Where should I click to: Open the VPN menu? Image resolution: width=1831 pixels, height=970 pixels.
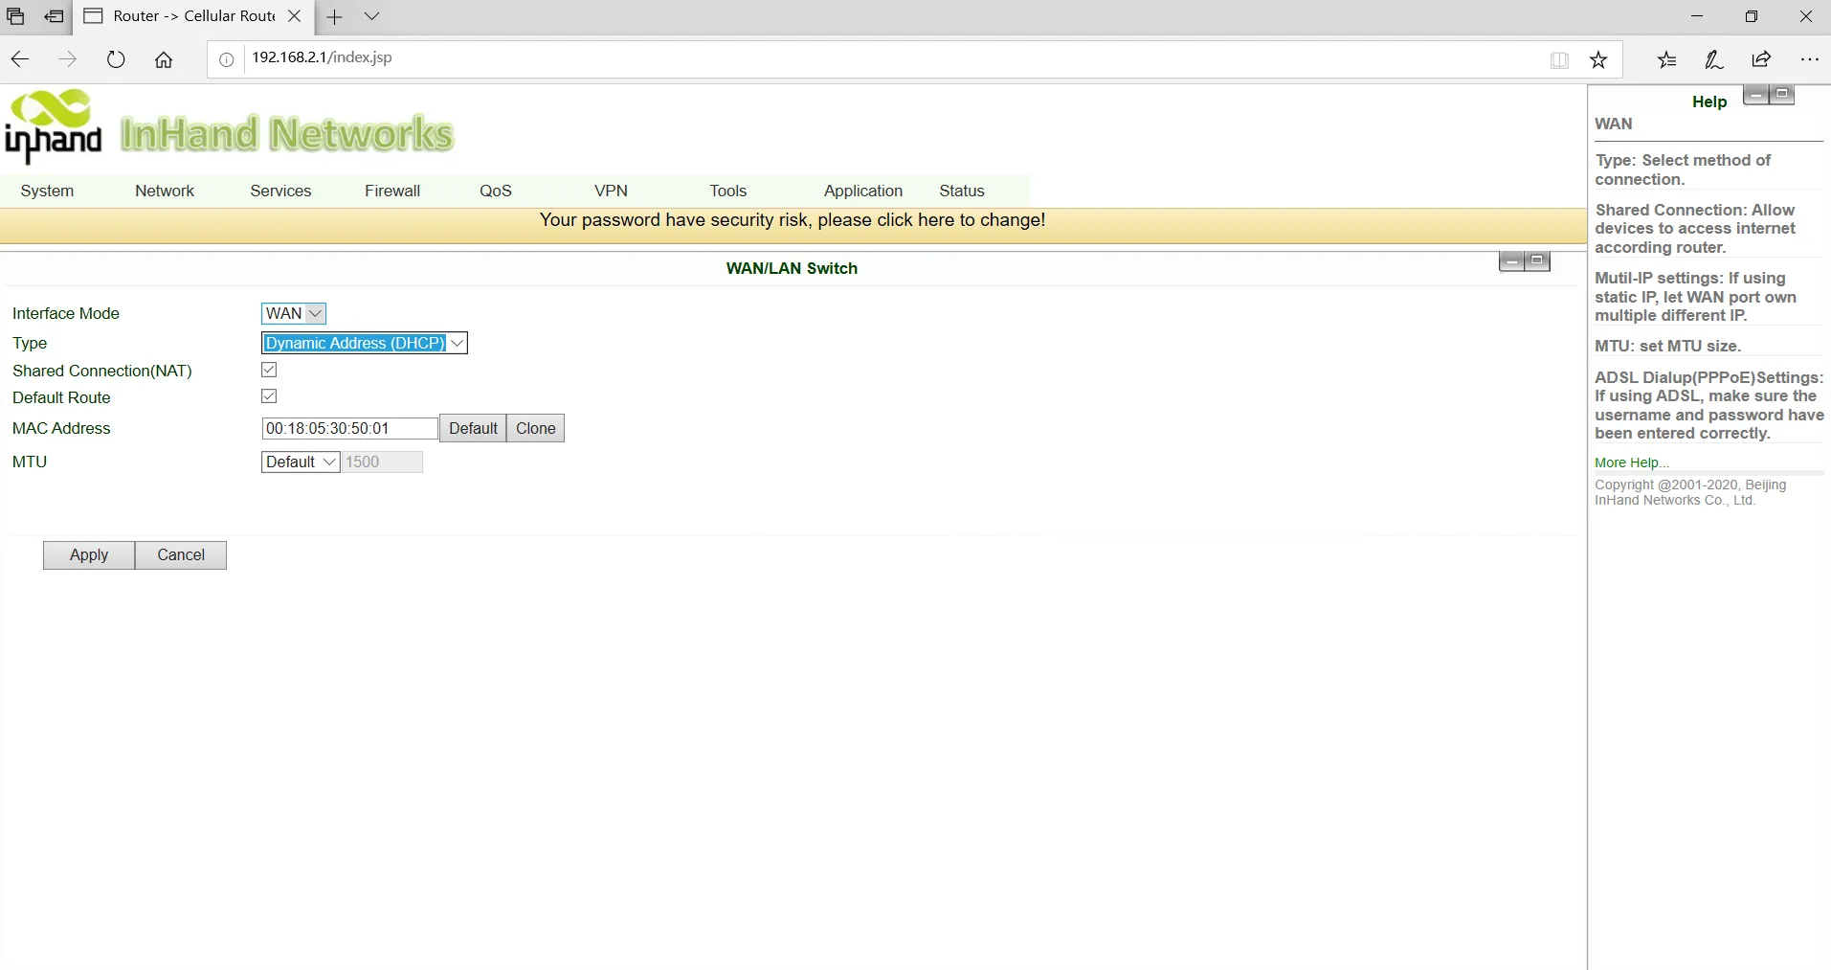click(x=611, y=191)
